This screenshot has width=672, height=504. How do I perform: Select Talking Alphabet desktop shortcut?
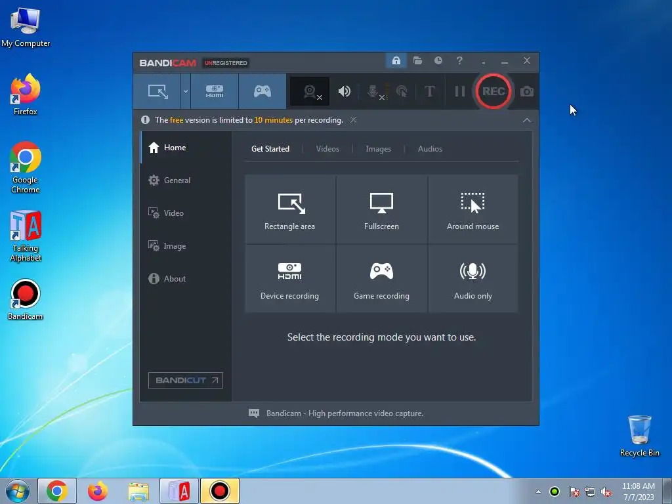tap(26, 236)
